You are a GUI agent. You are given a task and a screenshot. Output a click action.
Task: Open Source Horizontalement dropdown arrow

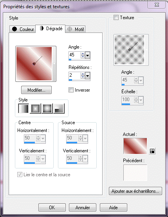pyautogui.click(x=85, y=138)
